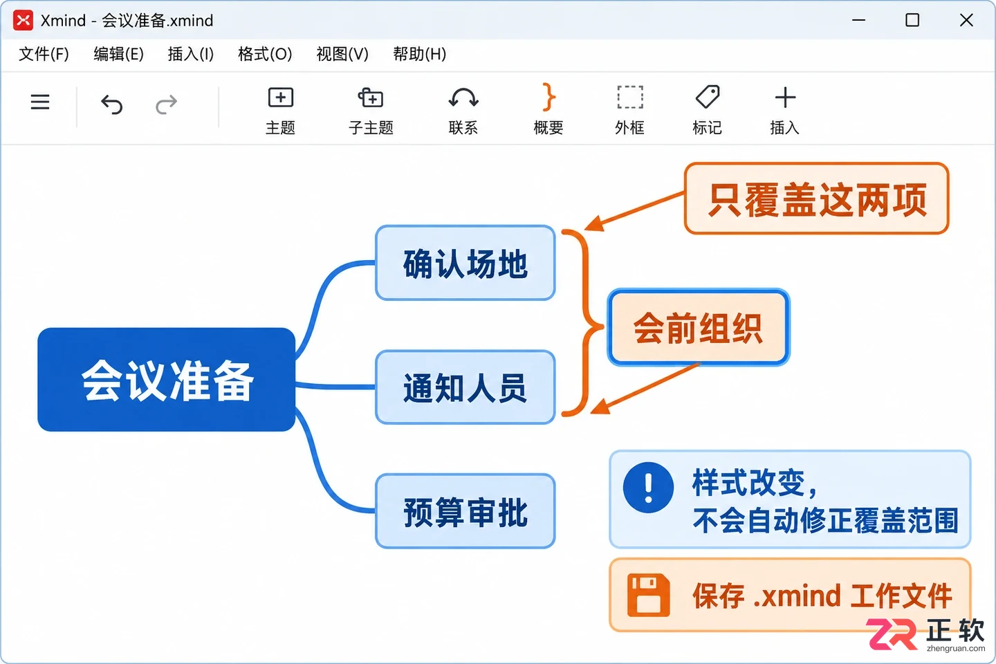This screenshot has width=996, height=664.
Task: Click the 插入 plus icon
Action: pos(785,98)
